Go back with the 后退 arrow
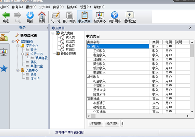The image size is (195, 137). pos(6,15)
